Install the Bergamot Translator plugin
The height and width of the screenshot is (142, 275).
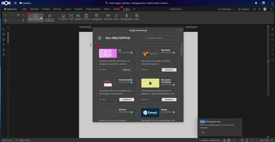coord(169,99)
